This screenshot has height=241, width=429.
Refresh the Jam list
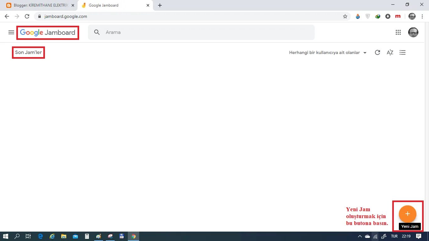point(377,53)
